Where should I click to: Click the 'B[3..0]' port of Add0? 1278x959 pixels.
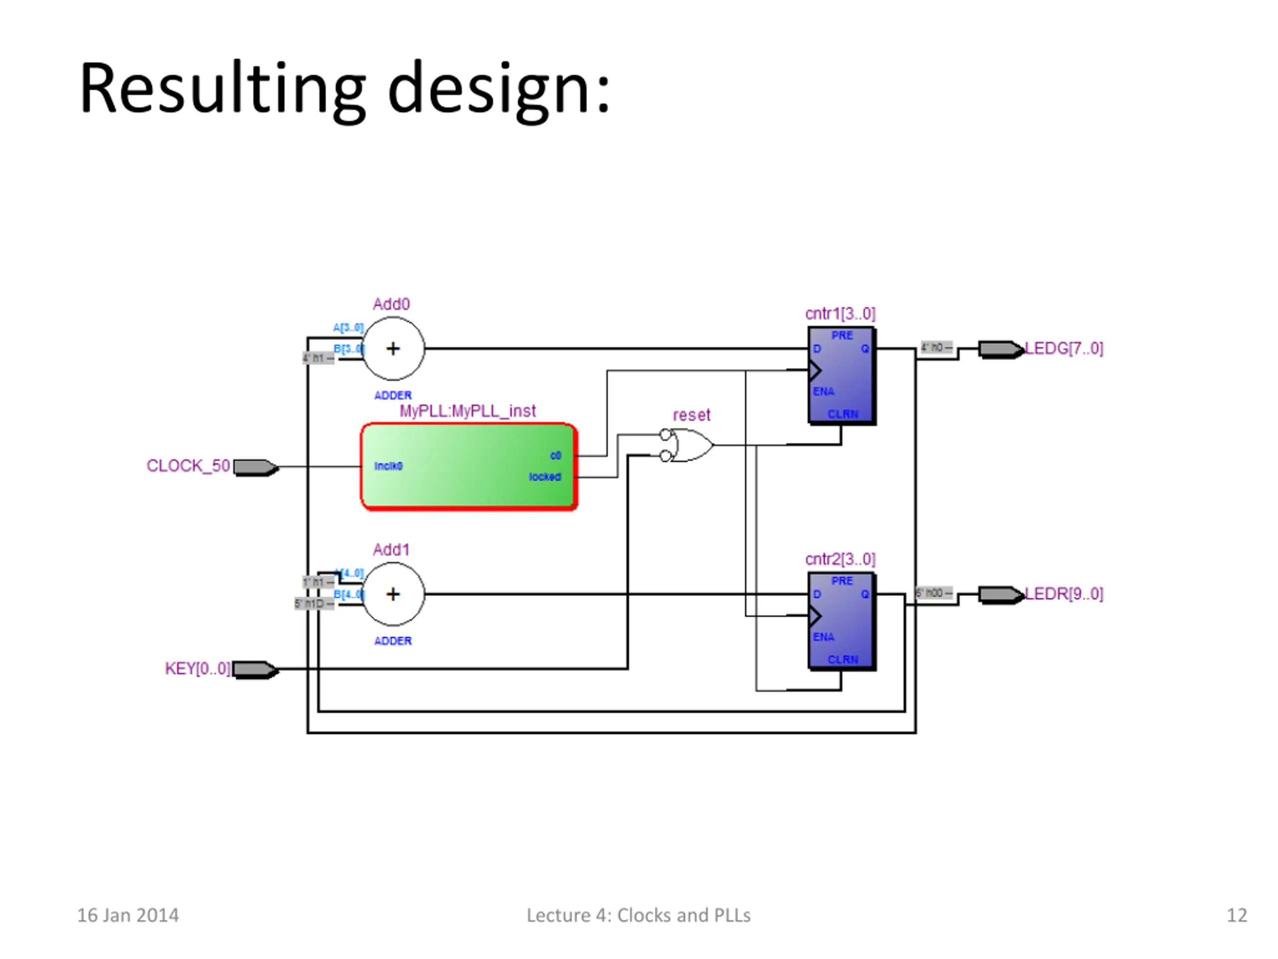point(349,349)
